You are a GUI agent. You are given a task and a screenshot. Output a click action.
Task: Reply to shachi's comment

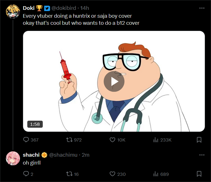tap(26, 174)
